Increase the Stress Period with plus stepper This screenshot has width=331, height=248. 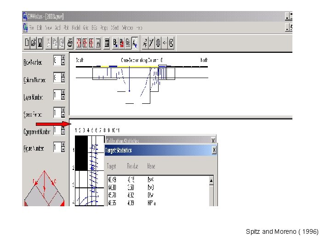tap(63, 110)
